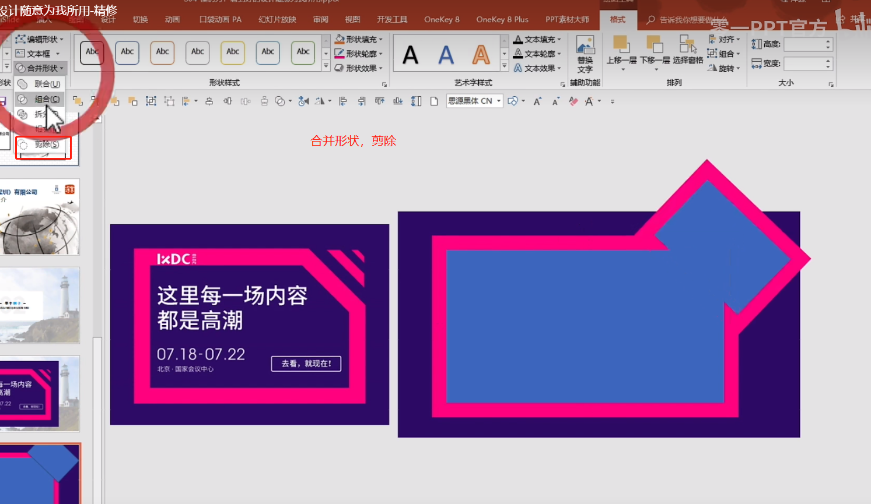Click 下移一层 send backward icon
The image size is (871, 504).
point(654,44)
